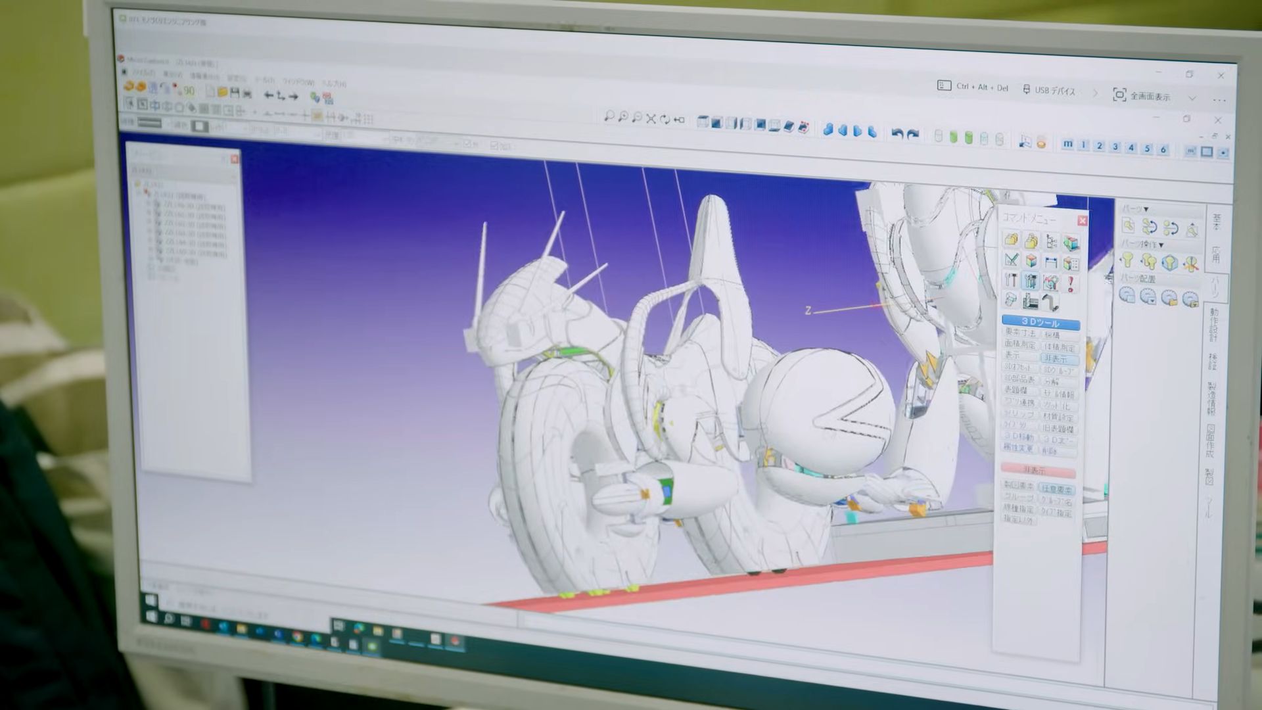Switch to the 基本 side tab
Screen dimensions: 1262x710
pos(1216,222)
